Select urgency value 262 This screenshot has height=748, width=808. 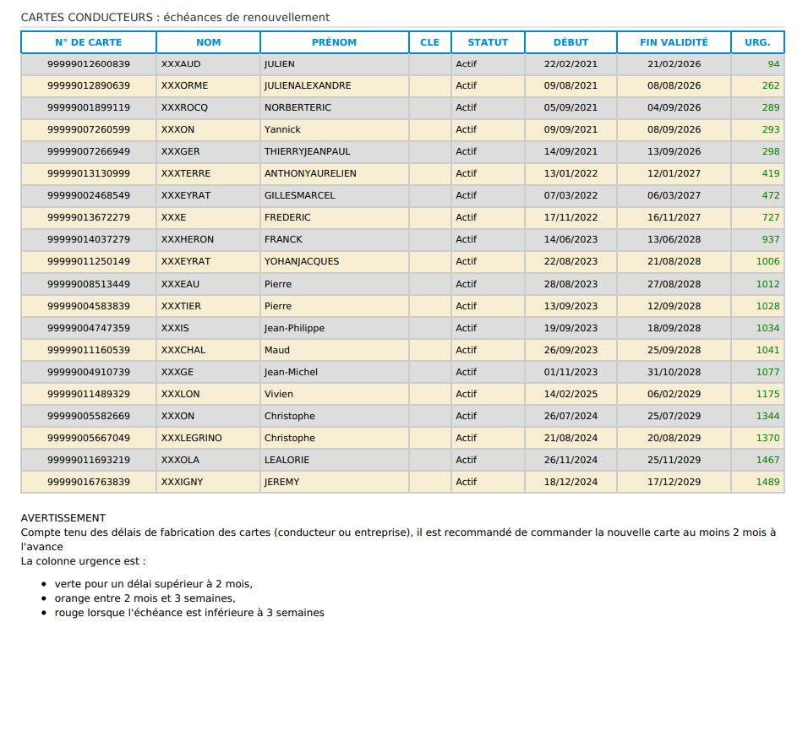(x=770, y=85)
